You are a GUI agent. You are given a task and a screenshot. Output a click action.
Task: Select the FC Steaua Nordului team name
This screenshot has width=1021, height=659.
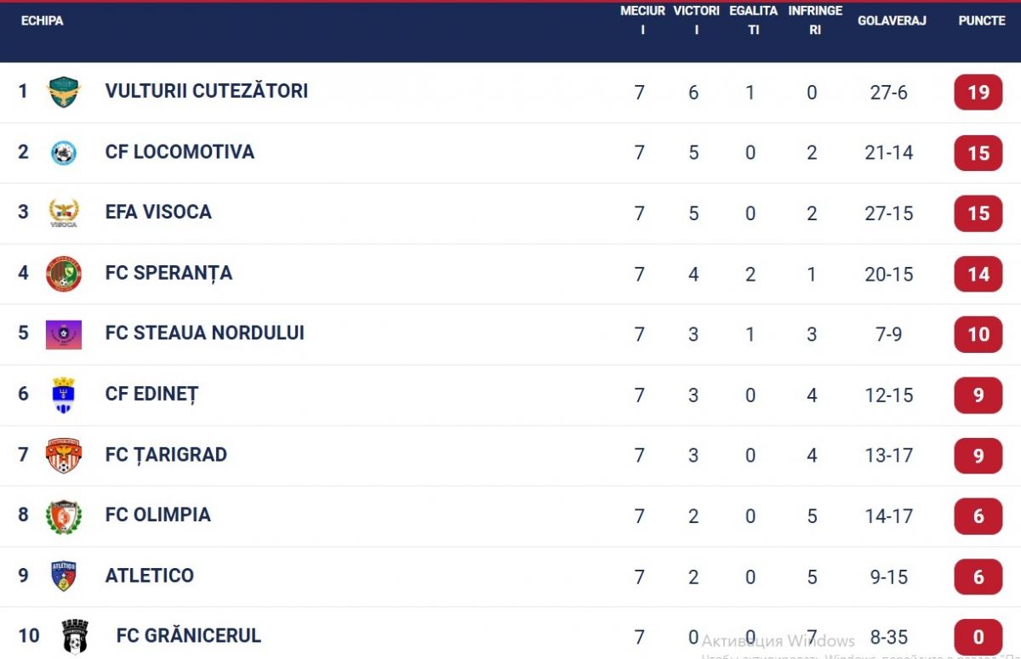click(x=204, y=333)
